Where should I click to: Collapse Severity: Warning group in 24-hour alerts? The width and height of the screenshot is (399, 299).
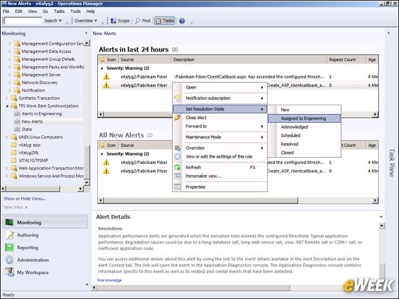[102, 68]
